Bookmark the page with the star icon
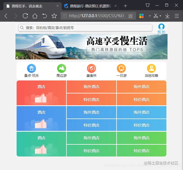Screen dimensions: 183x170 point(54,16)
